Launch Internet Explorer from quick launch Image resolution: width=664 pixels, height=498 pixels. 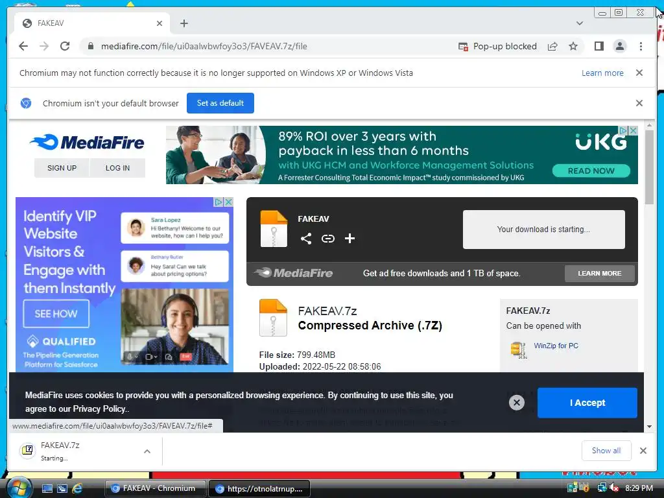[77, 488]
